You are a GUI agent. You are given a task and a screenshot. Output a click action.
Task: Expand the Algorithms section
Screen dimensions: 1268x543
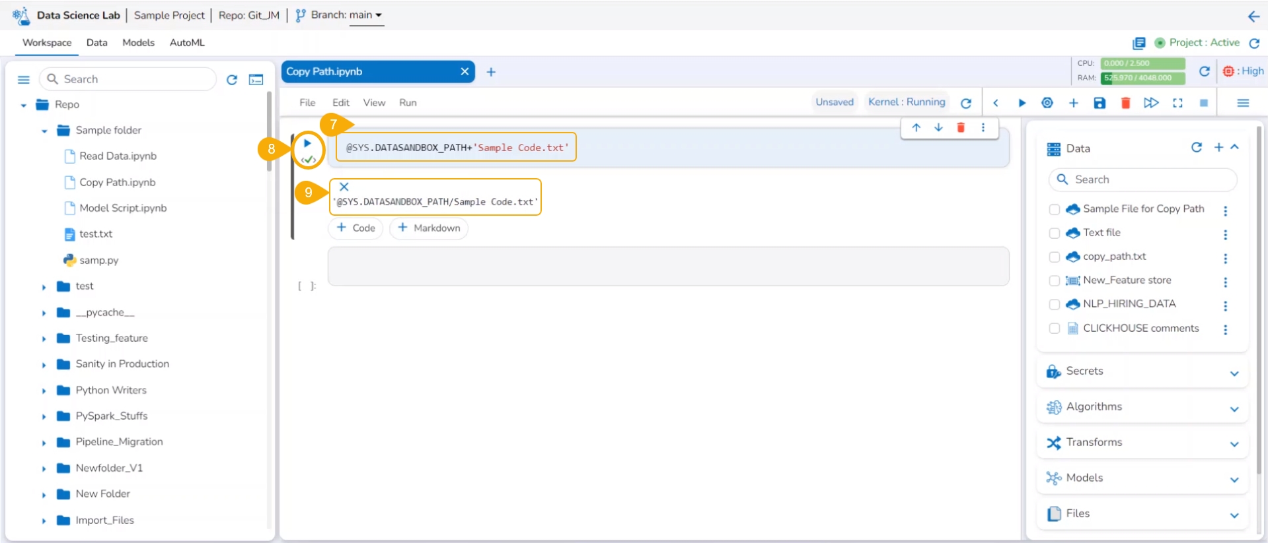1234,409
